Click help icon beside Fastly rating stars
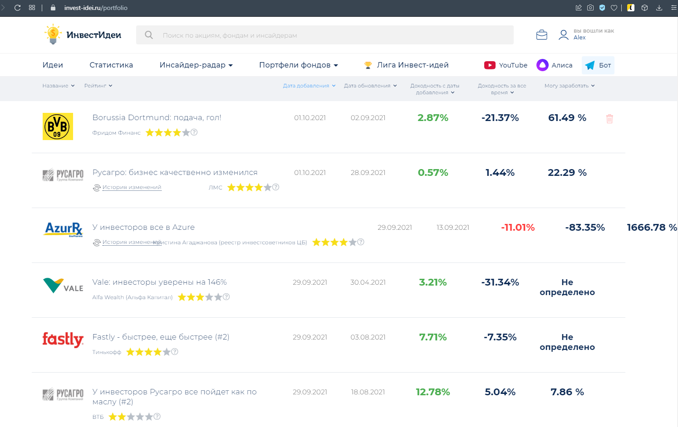Screen dimensions: 678x427 tap(175, 352)
